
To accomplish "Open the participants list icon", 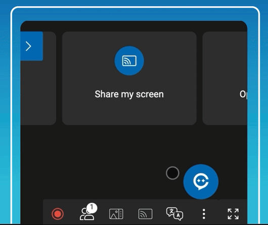I will tap(87, 214).
